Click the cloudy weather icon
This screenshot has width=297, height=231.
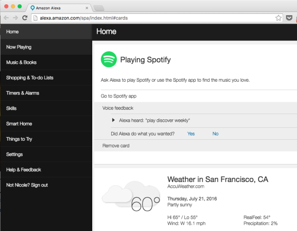point(131,193)
